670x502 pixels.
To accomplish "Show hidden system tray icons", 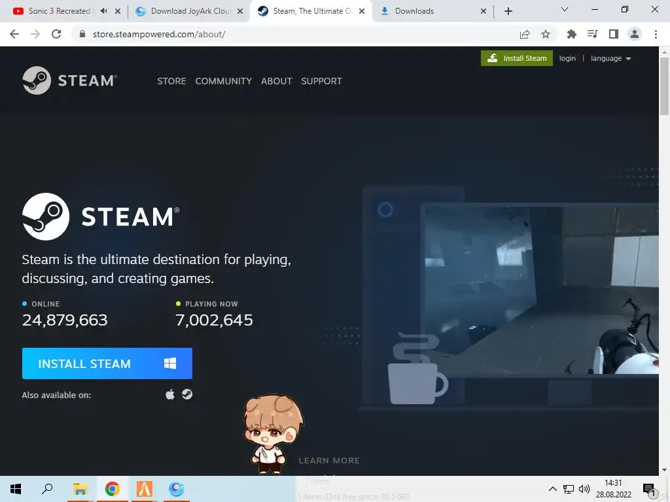I will (552, 489).
